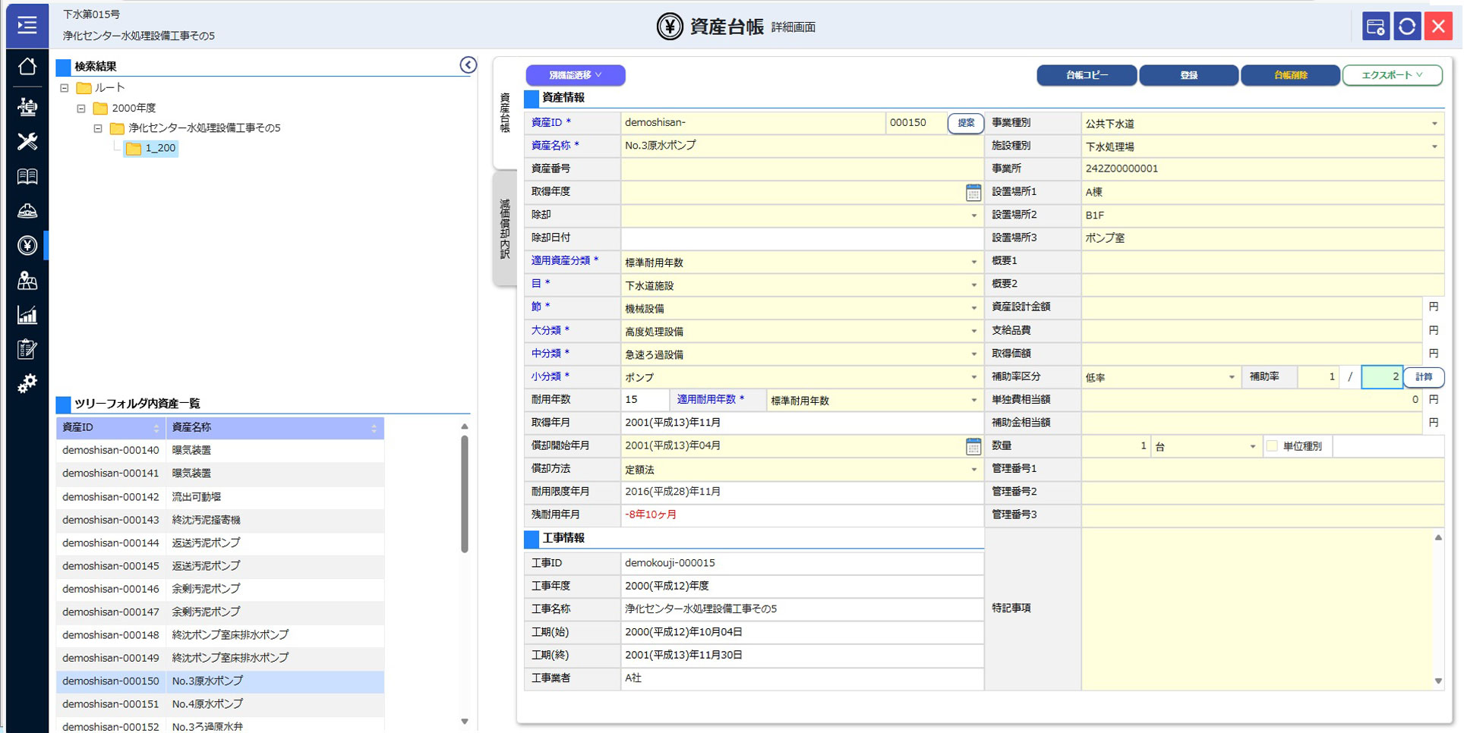Collapse the 2000年度 tree node

click(x=81, y=109)
